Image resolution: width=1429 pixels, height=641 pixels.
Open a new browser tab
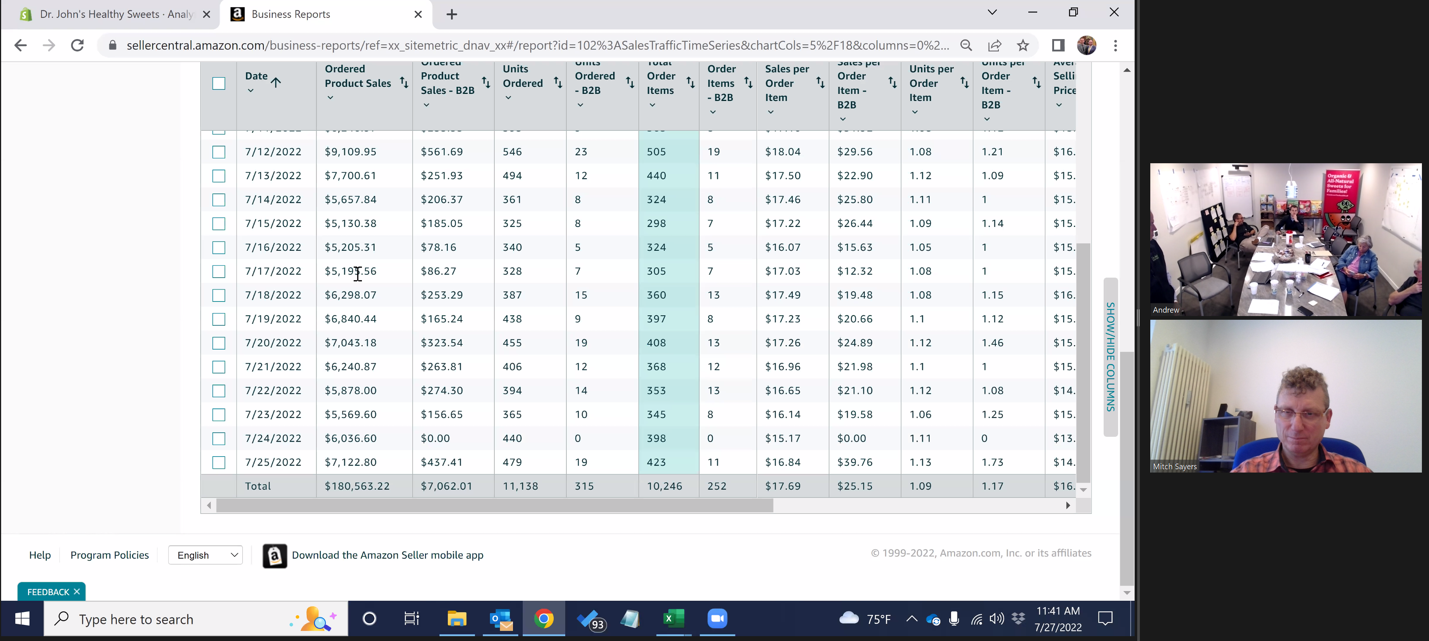tap(451, 15)
